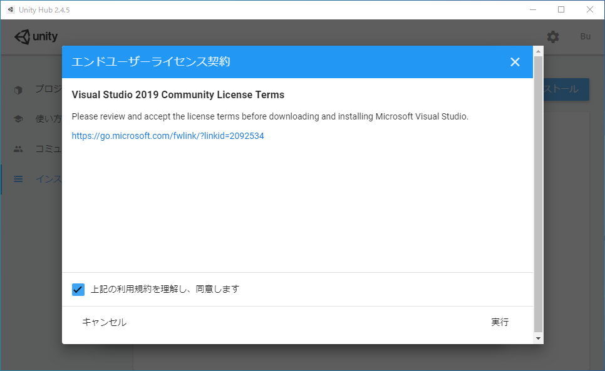Viewport: 605px width, 371px height.
Task: Click the '上記の利用規約を理解し、同意します' label
Action: pos(165,289)
